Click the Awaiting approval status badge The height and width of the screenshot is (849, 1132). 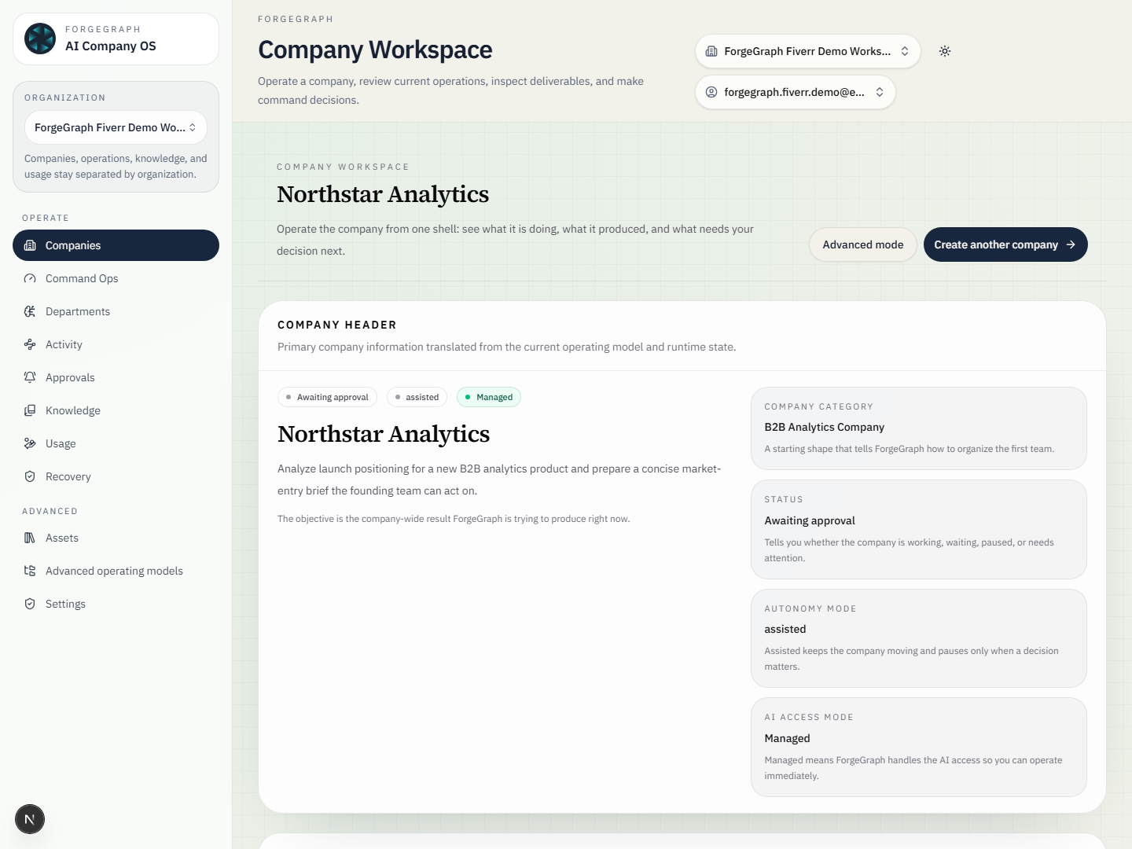click(x=327, y=397)
